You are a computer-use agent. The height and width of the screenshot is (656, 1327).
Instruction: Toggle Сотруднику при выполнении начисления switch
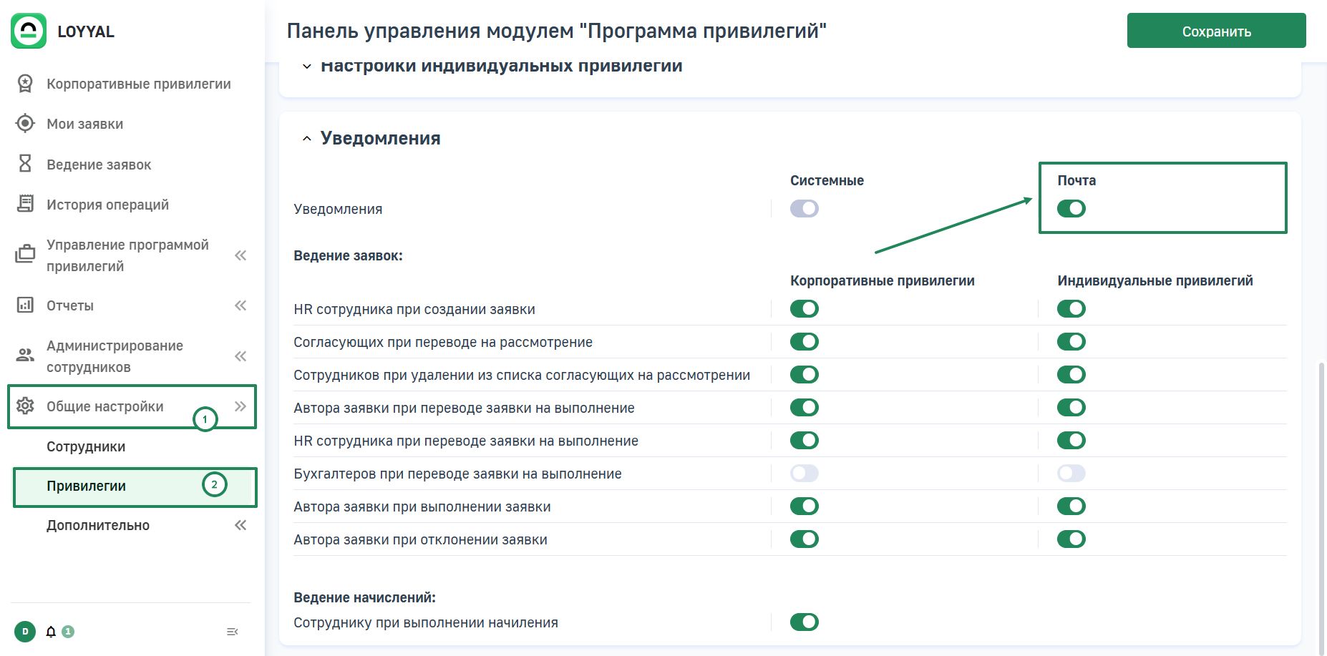point(804,622)
